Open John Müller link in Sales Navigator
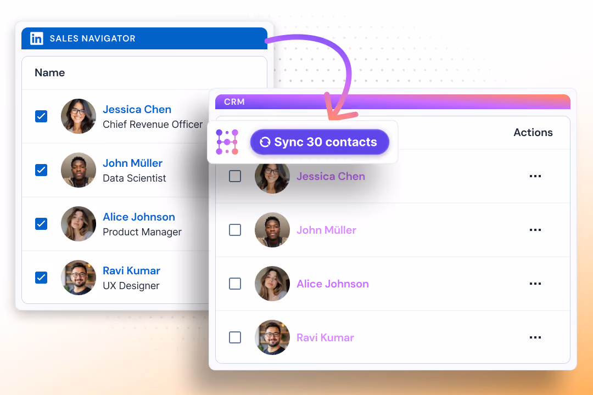This screenshot has height=395, width=593. pos(133,163)
